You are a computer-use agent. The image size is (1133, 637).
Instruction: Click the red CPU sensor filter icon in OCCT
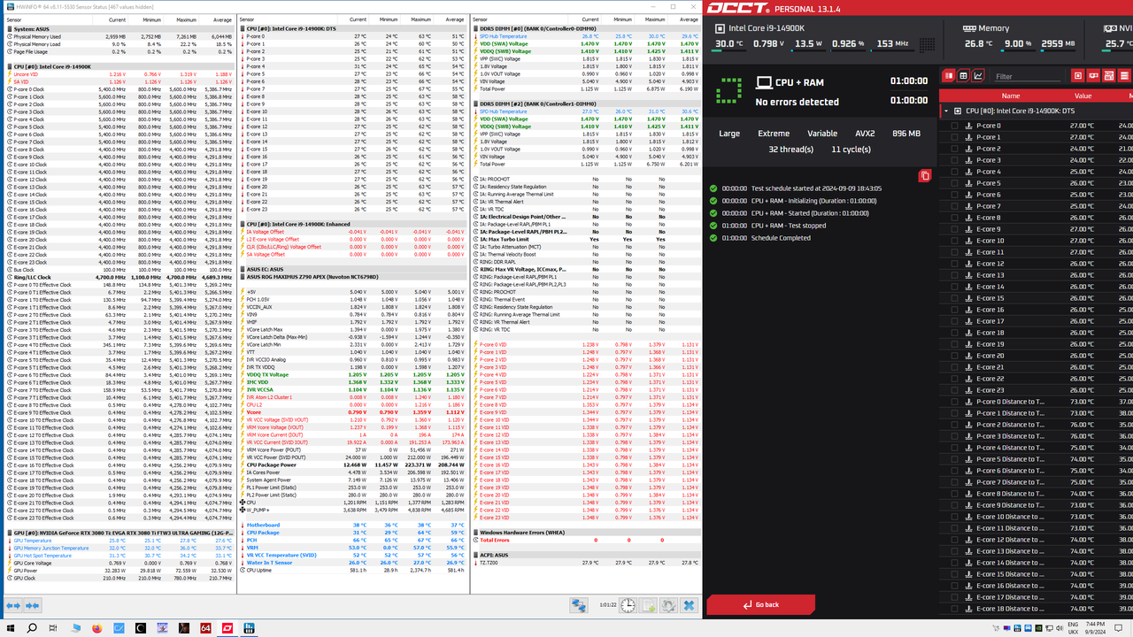coord(1077,76)
